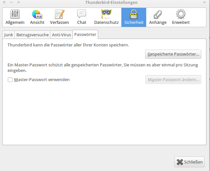
Task: Open the Verfassen settings category
Action: pyautogui.click(x=60, y=17)
